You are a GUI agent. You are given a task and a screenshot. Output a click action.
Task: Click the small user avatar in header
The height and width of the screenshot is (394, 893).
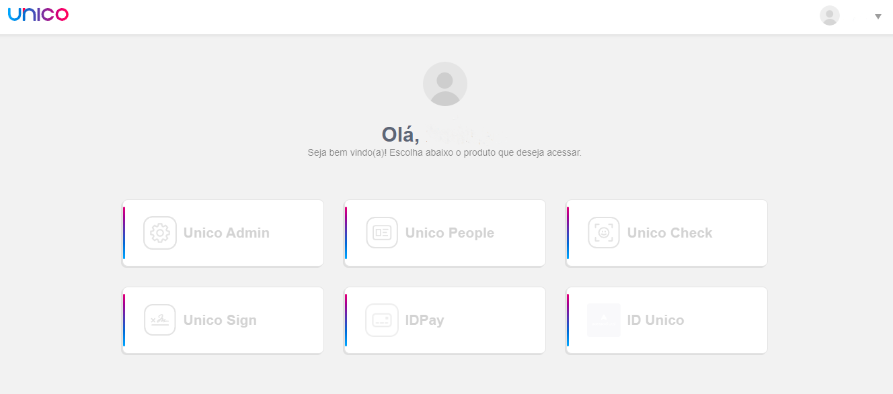pyautogui.click(x=830, y=15)
